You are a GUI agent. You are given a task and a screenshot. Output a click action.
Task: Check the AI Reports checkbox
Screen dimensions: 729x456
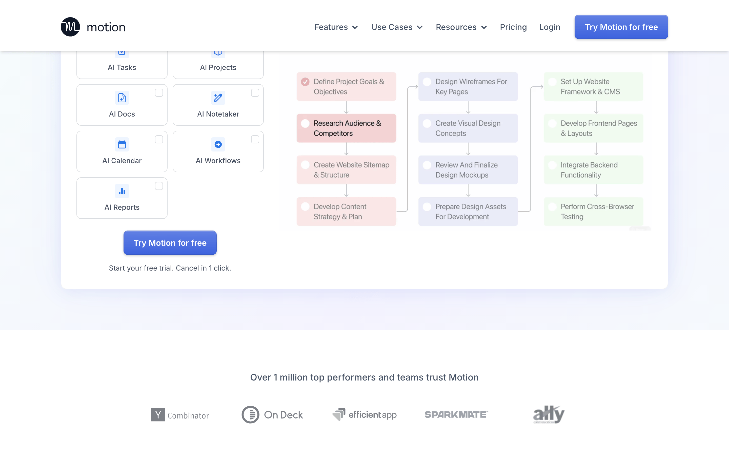coord(159,186)
